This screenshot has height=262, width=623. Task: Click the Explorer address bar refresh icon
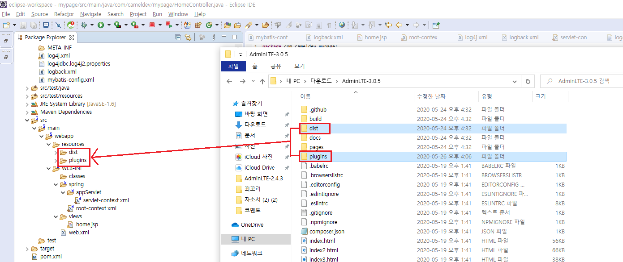coord(528,81)
